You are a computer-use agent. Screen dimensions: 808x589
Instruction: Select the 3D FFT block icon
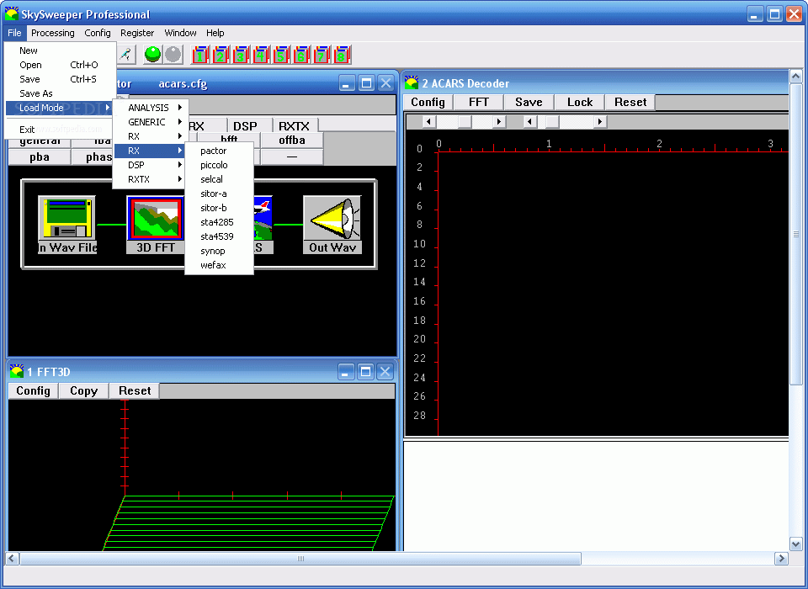click(x=156, y=224)
